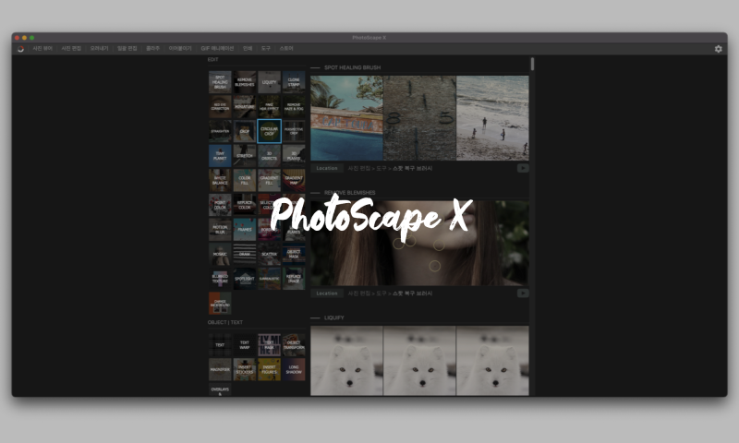Open the Insert Stickers tile

[245, 369]
